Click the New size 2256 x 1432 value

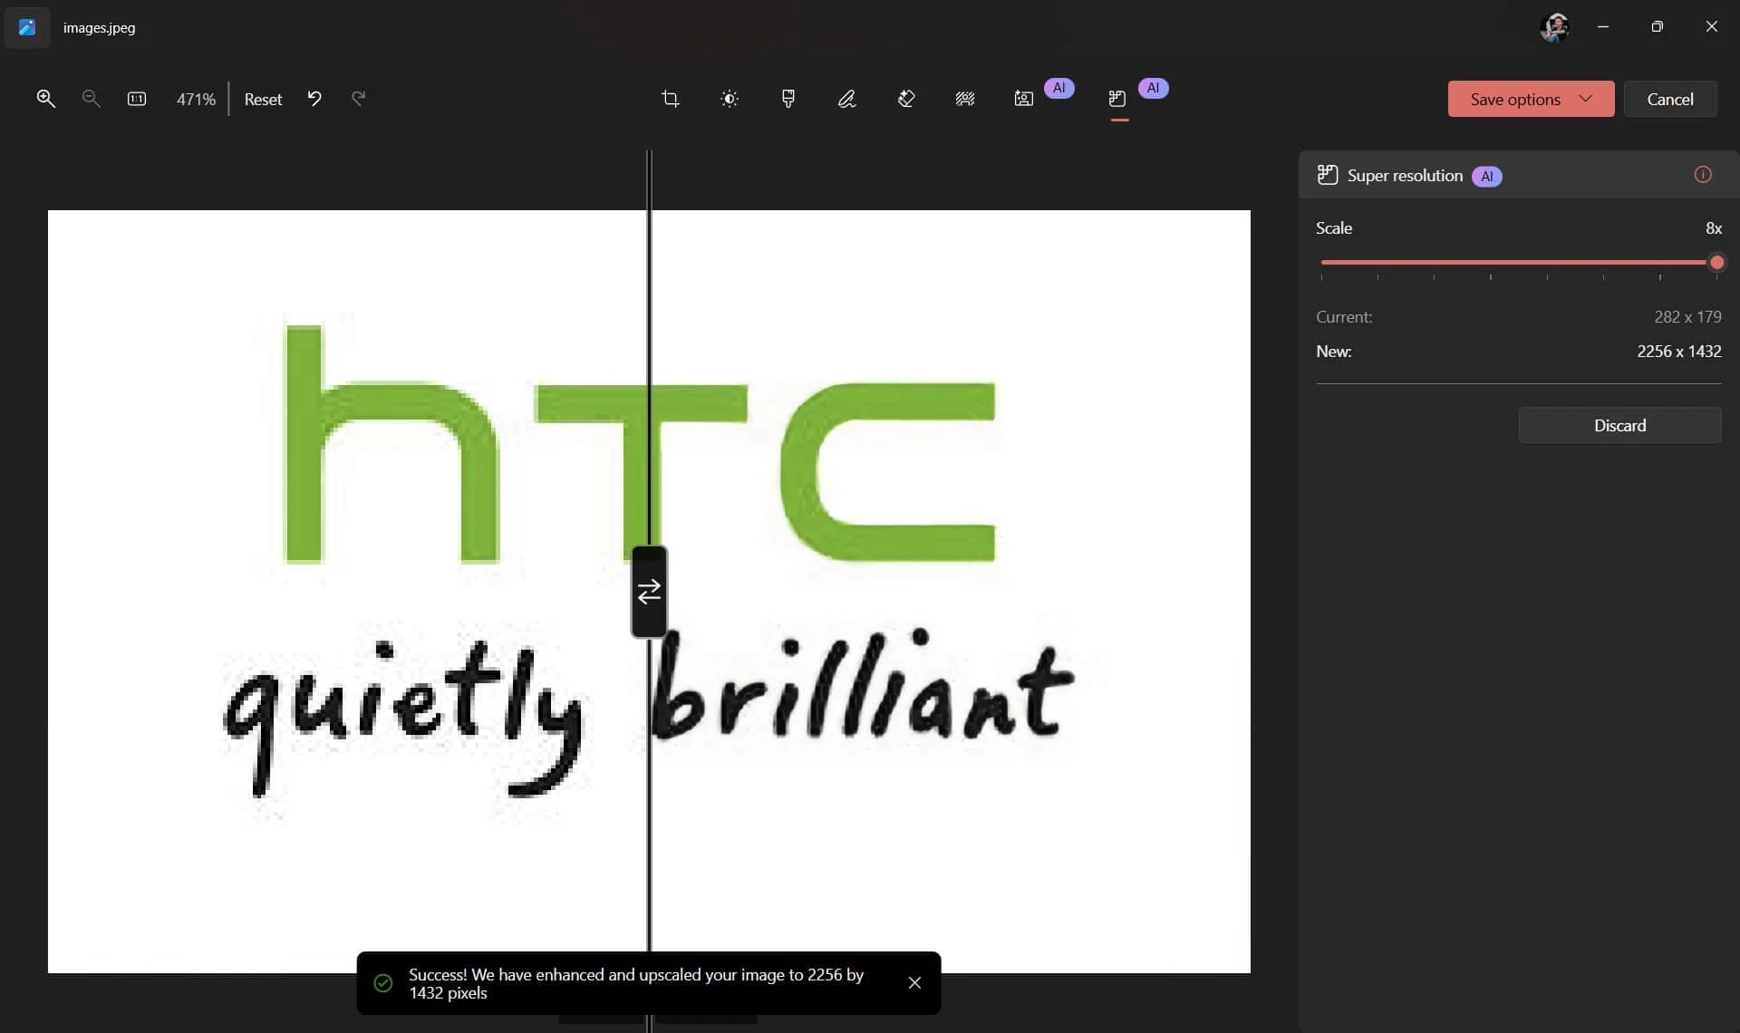1678,351
